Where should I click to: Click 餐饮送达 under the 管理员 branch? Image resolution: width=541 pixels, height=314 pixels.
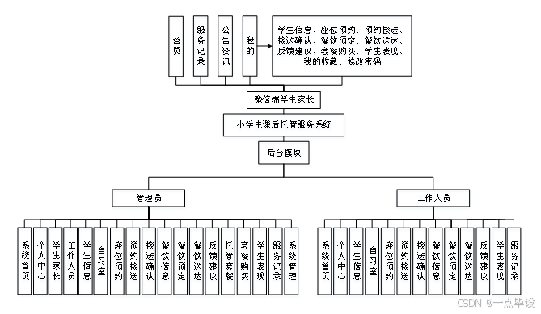[x=197, y=261]
